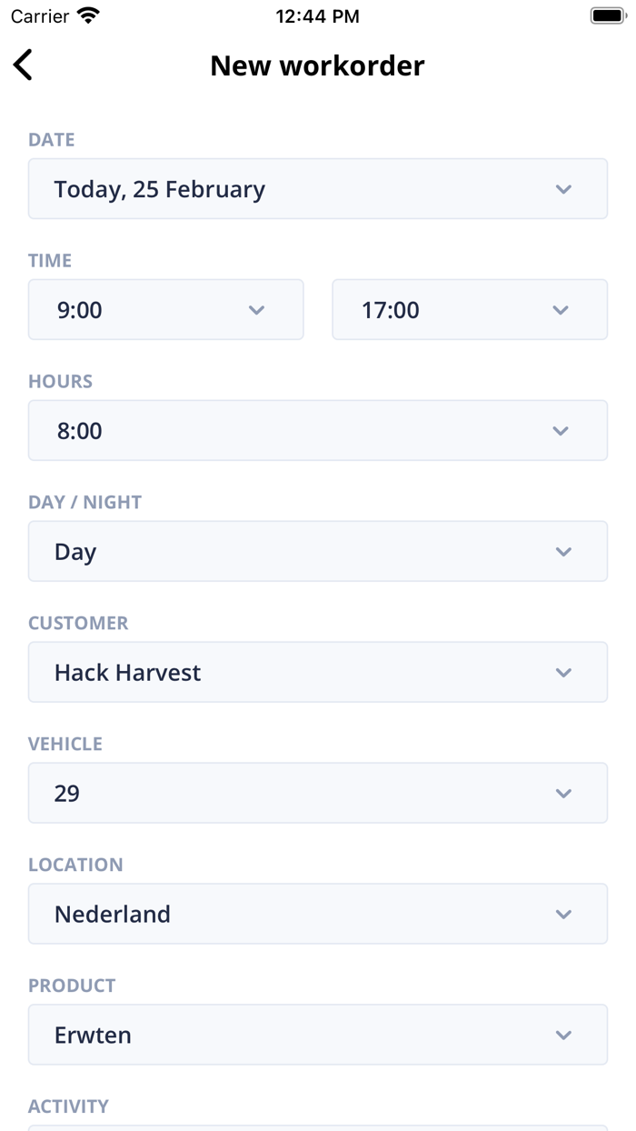Tap the battery indicator in the status bar
This screenshot has height=1131, width=636.
point(607,15)
